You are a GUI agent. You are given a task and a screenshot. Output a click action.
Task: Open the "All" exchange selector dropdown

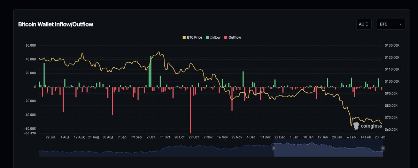pyautogui.click(x=363, y=24)
